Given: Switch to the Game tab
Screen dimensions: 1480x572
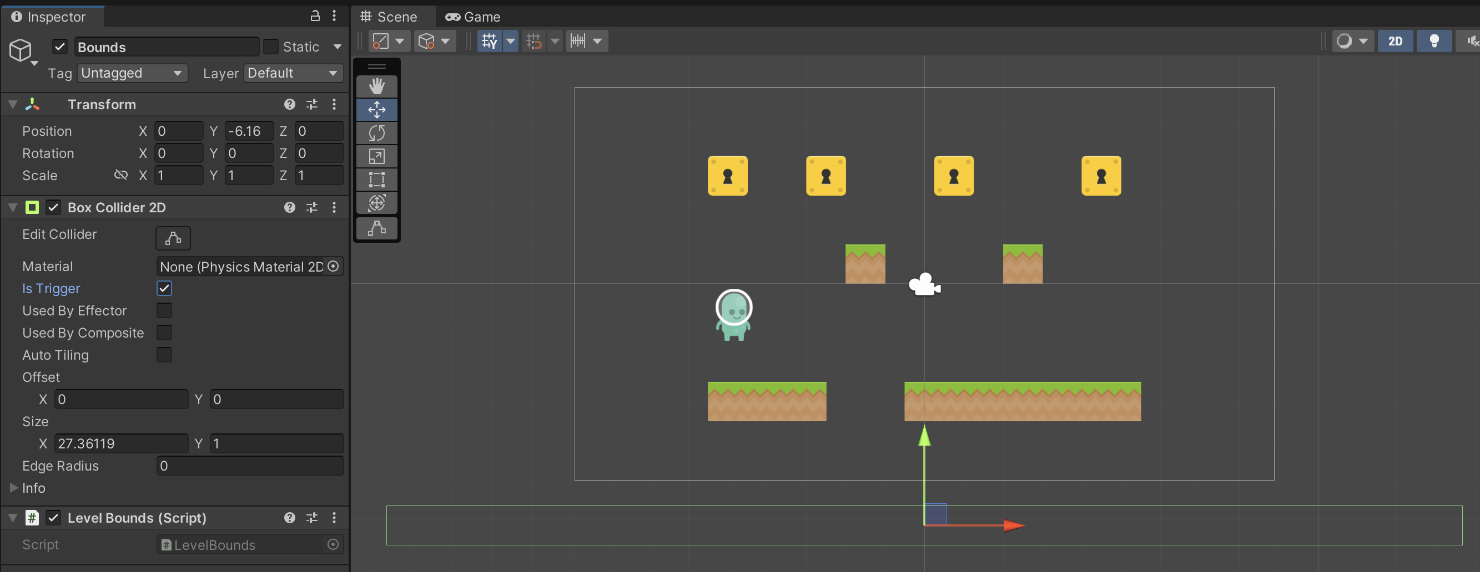Looking at the screenshot, I should tap(473, 17).
